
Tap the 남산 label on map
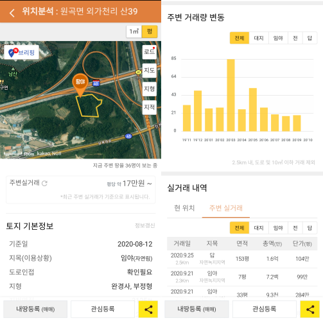click(x=13, y=74)
